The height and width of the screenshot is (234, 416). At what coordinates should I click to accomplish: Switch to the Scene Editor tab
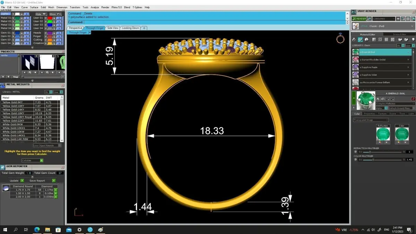399,34
